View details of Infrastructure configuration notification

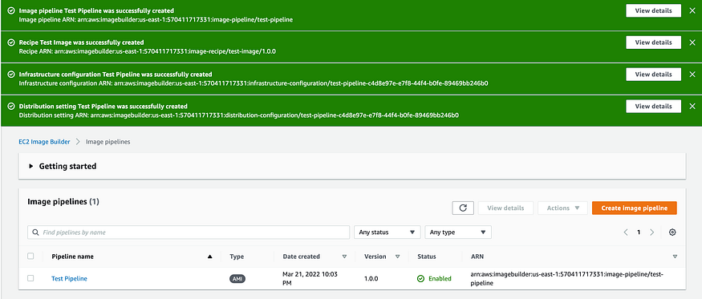653,75
